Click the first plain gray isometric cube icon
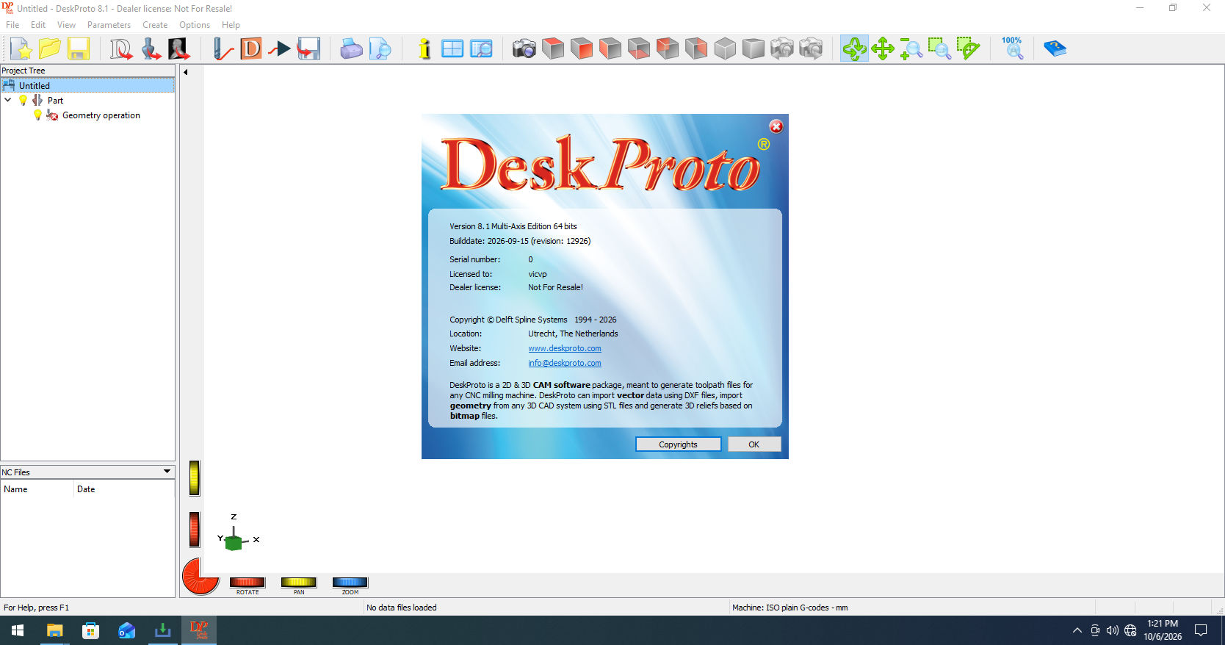 pyautogui.click(x=725, y=49)
